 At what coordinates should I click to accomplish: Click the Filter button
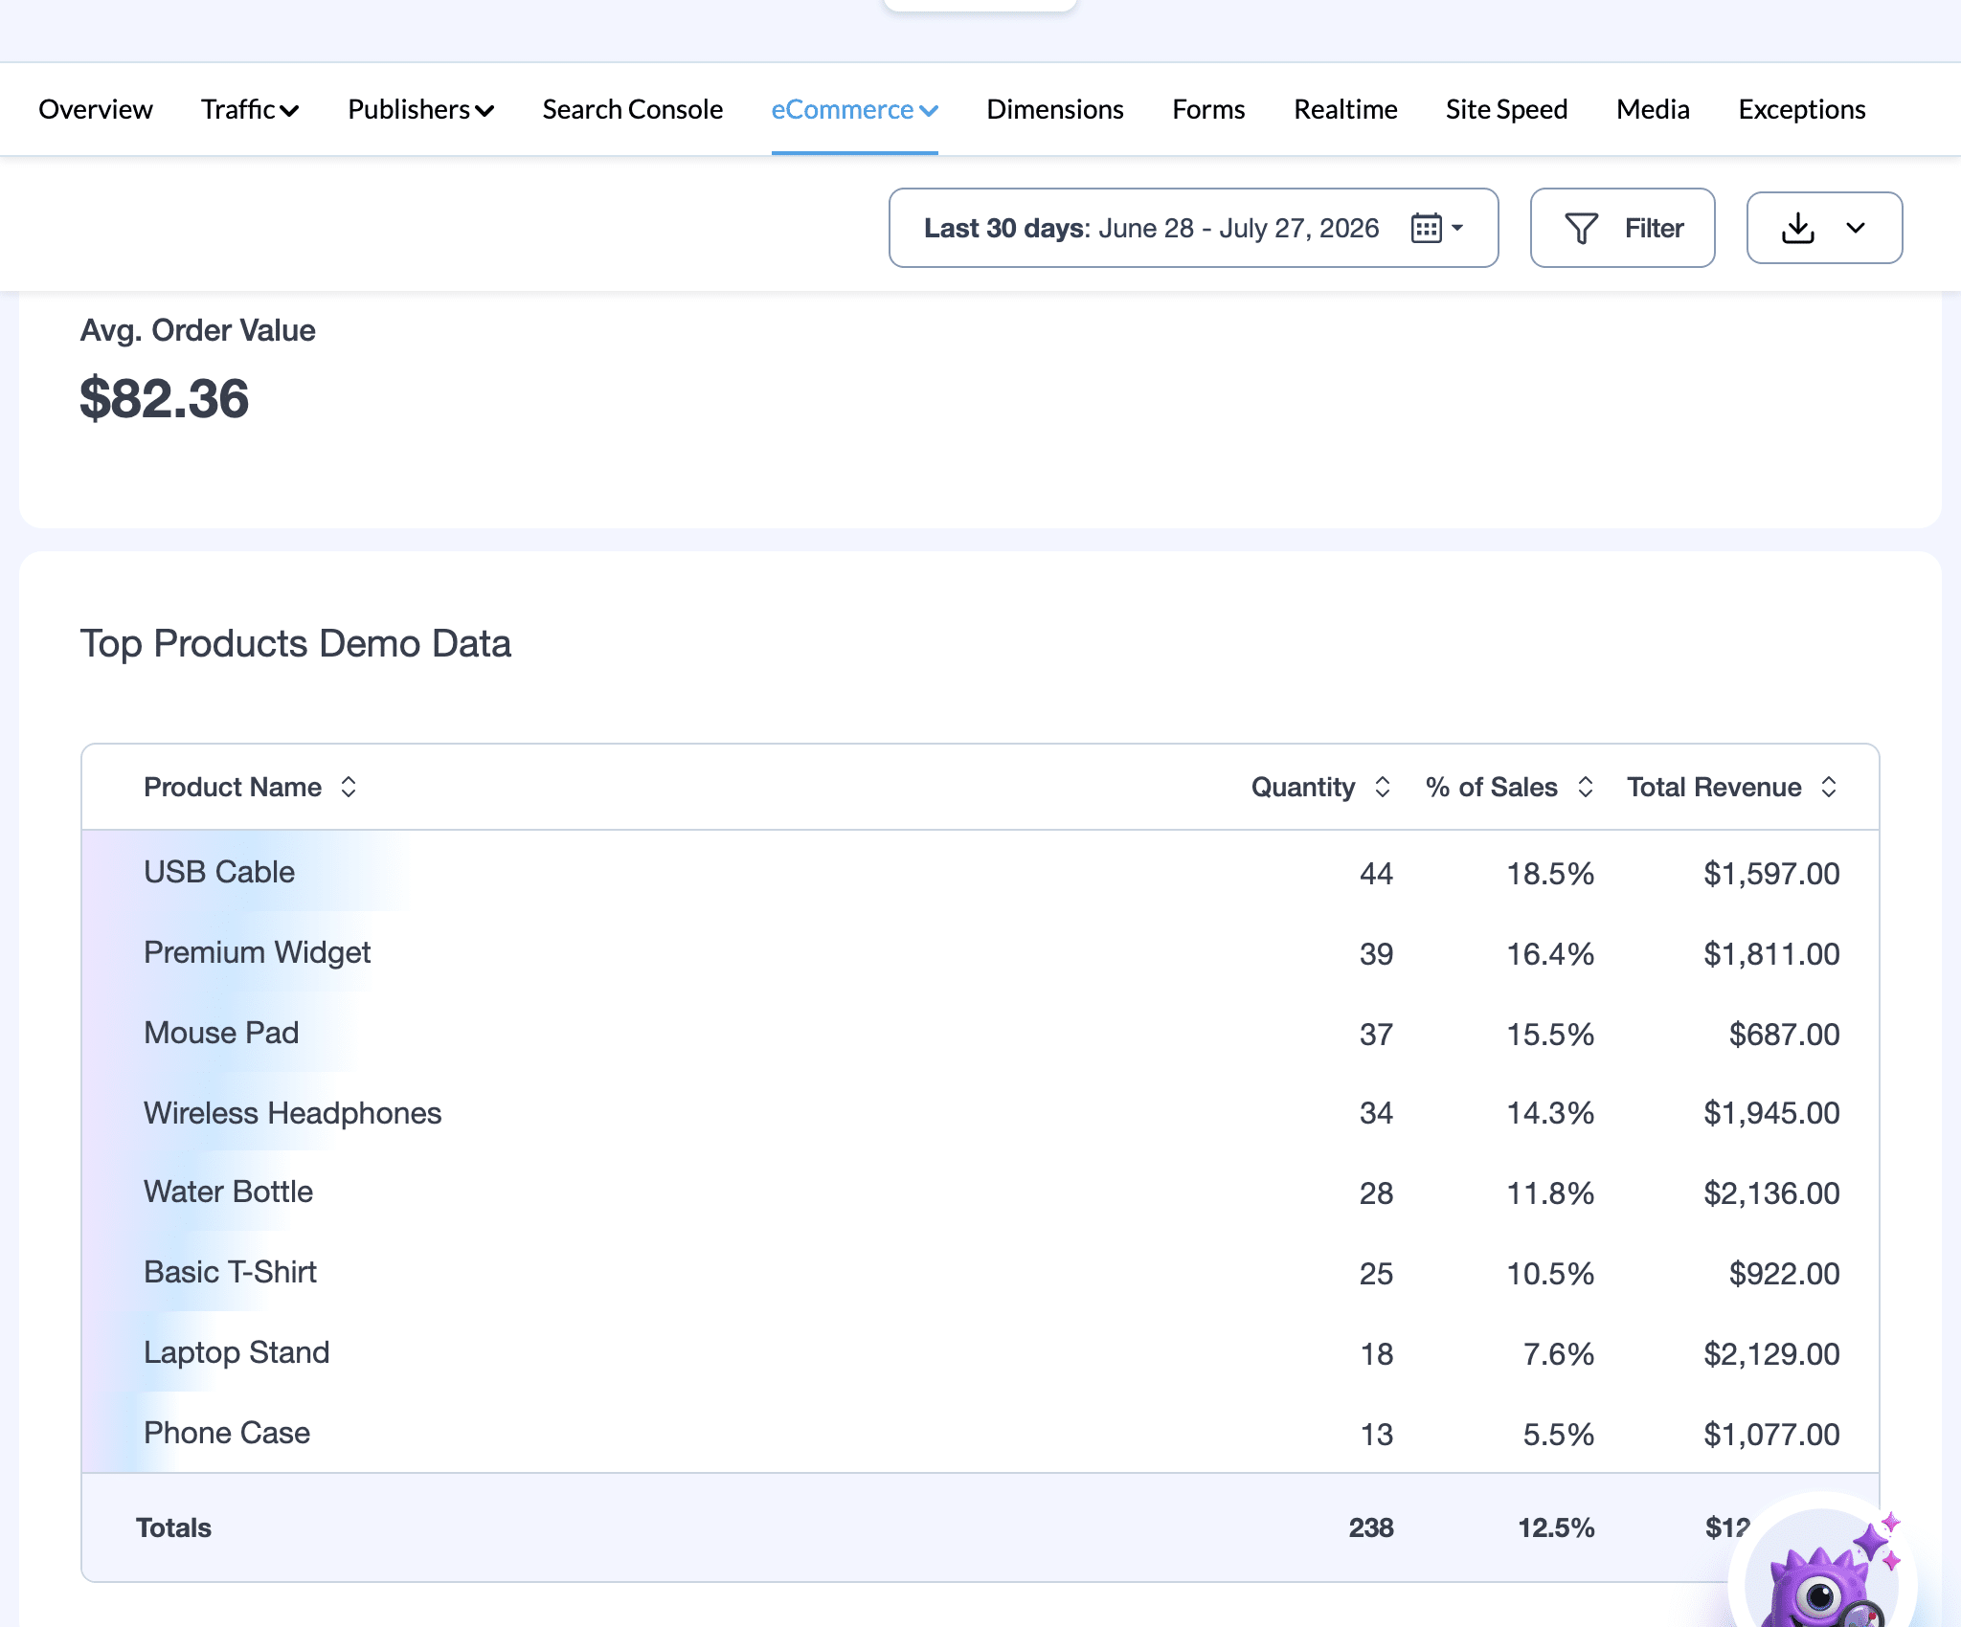[x=1622, y=228]
